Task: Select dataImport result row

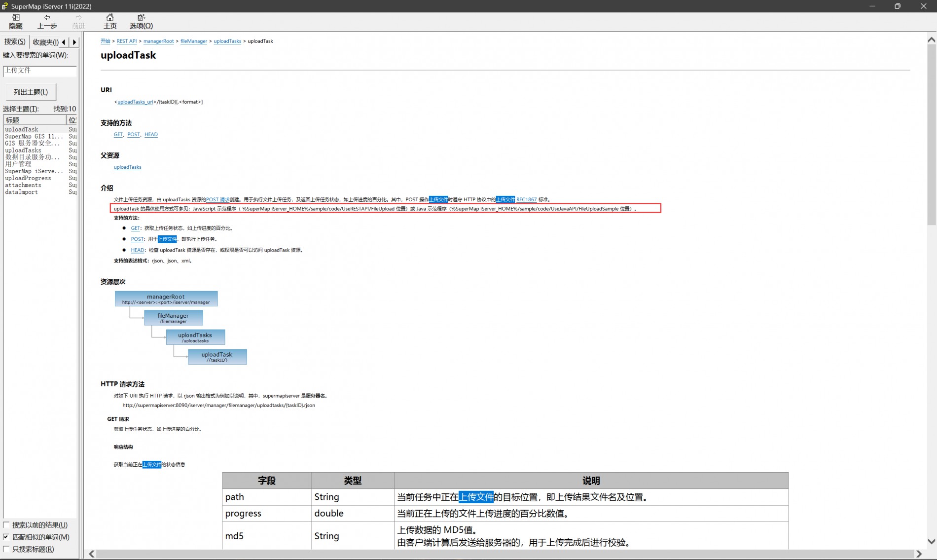Action: point(39,192)
